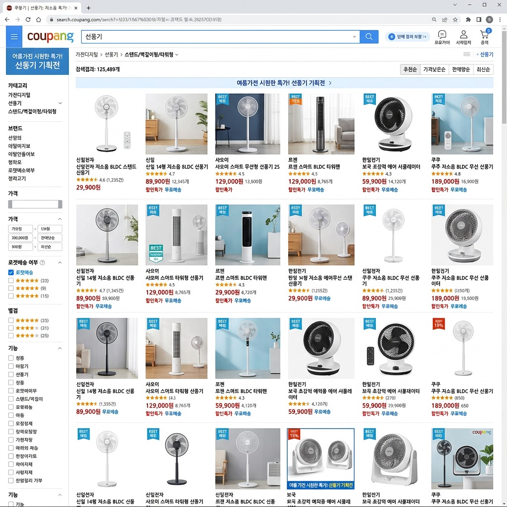Select the 판매량순 sort tab
This screenshot has height=507, width=507.
(x=461, y=69)
